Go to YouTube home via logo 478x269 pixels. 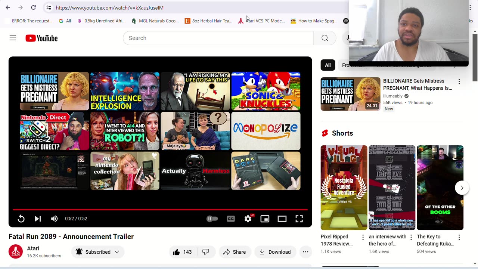pyautogui.click(x=41, y=38)
